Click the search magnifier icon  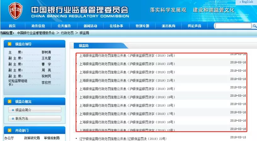pos(254,26)
